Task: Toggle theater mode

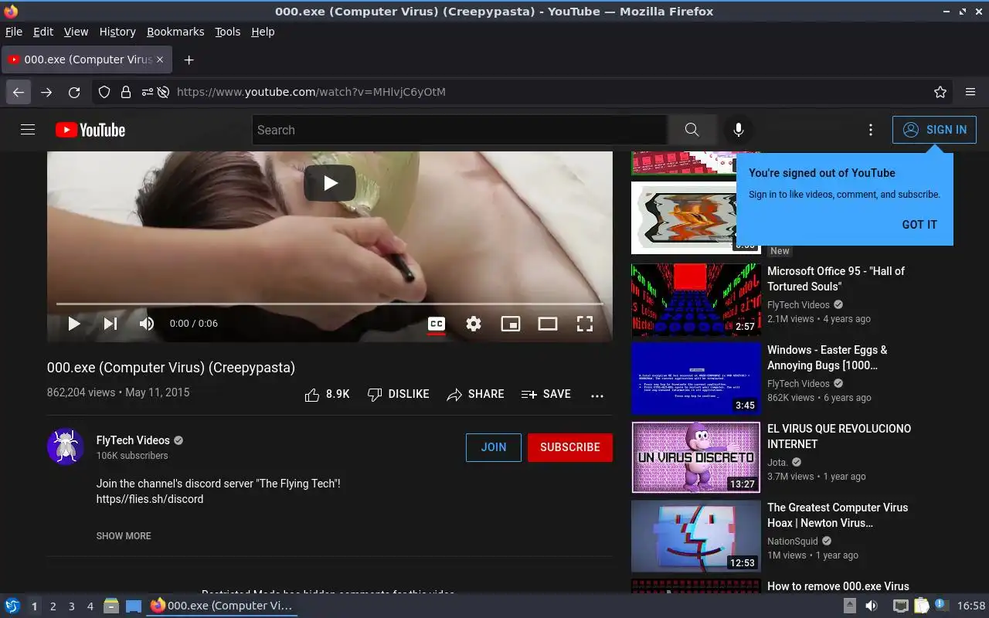Action: pyautogui.click(x=548, y=324)
